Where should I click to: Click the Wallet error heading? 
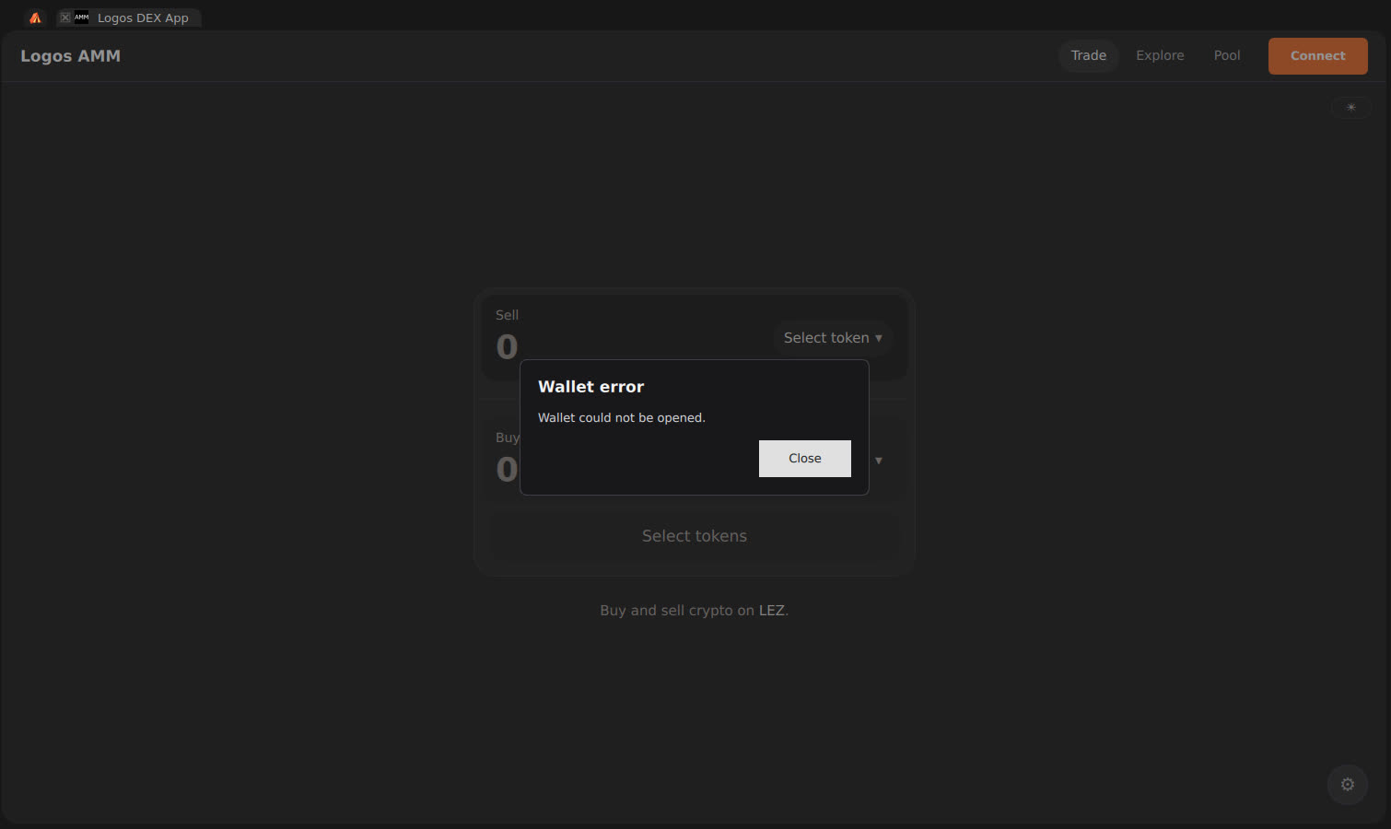[x=590, y=387]
